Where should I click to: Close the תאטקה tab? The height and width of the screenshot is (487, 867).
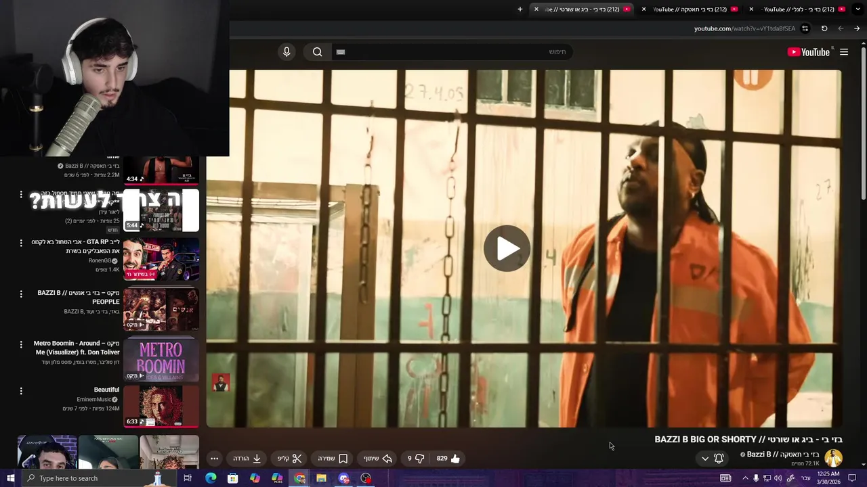(643, 9)
